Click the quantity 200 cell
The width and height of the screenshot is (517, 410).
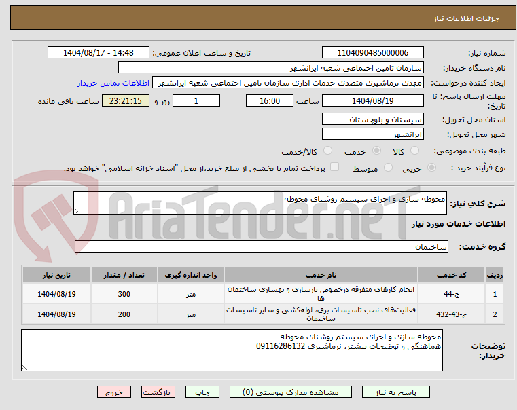coord(124,314)
